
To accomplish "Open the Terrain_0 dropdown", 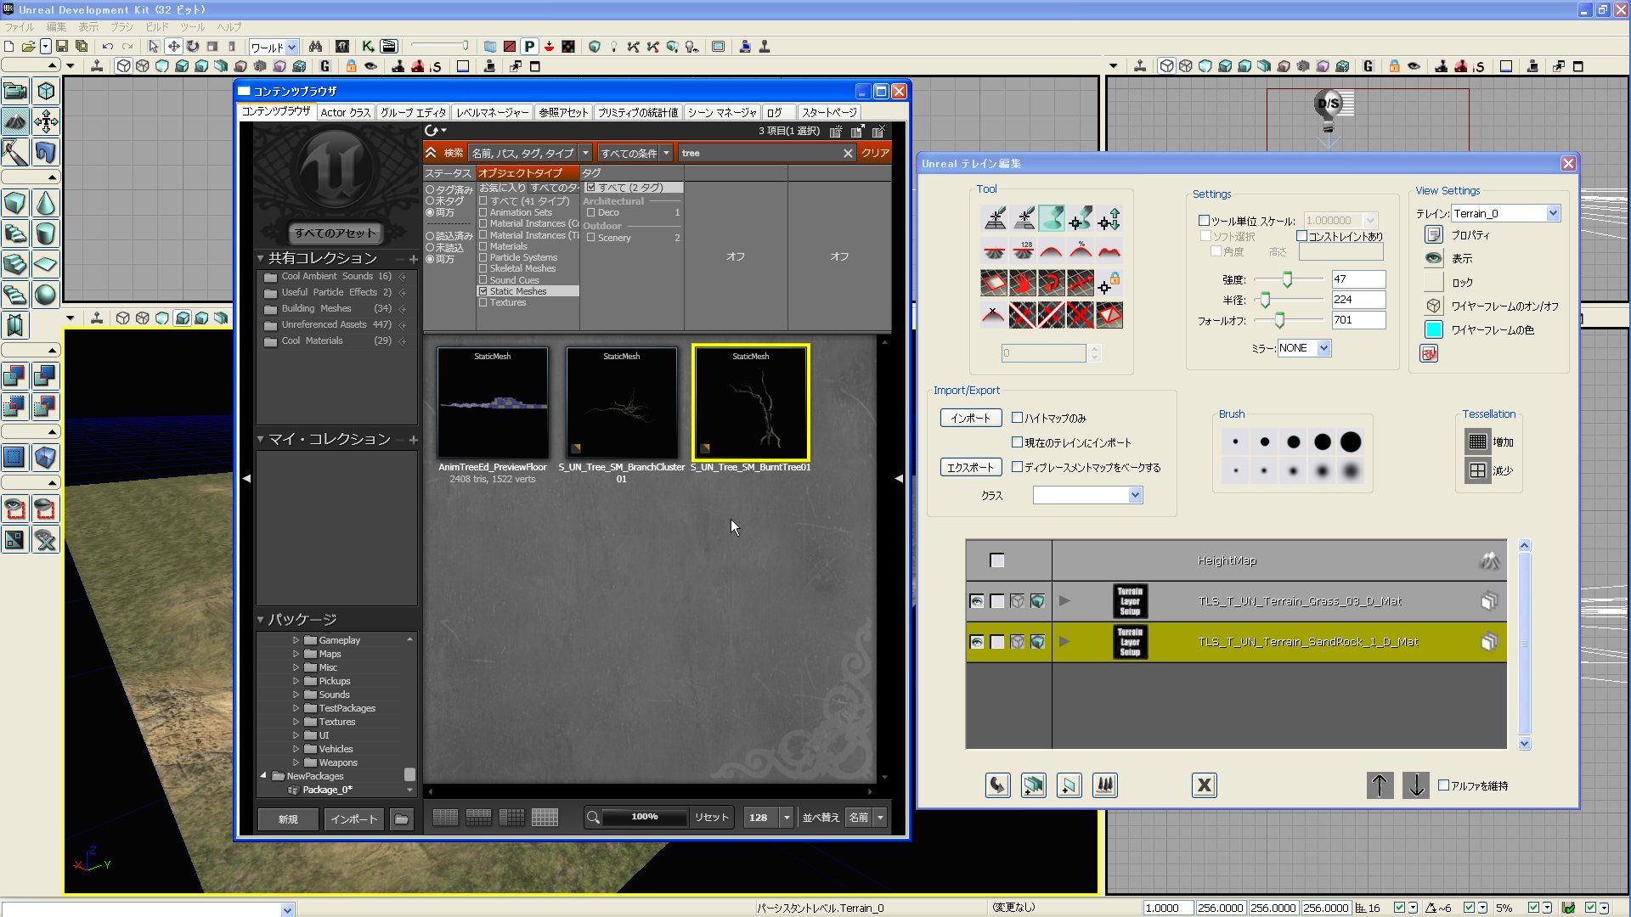I will point(1553,213).
